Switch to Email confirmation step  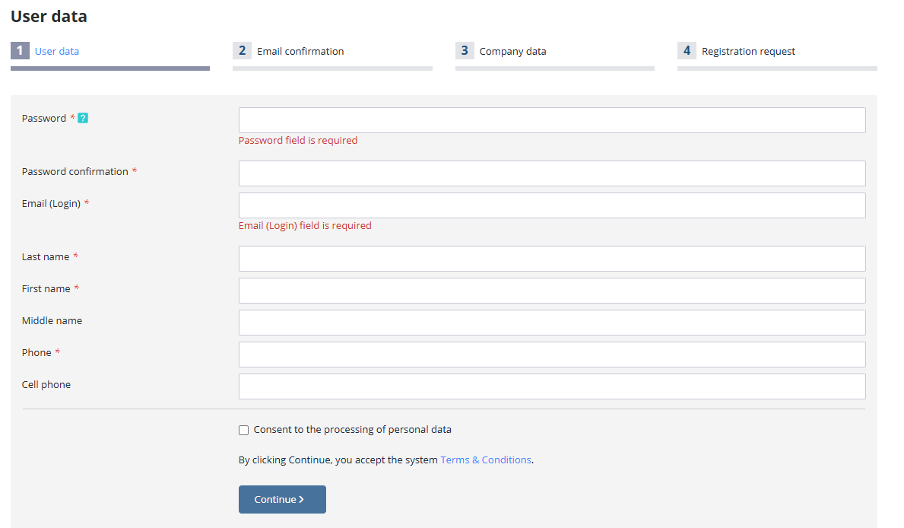(x=300, y=52)
